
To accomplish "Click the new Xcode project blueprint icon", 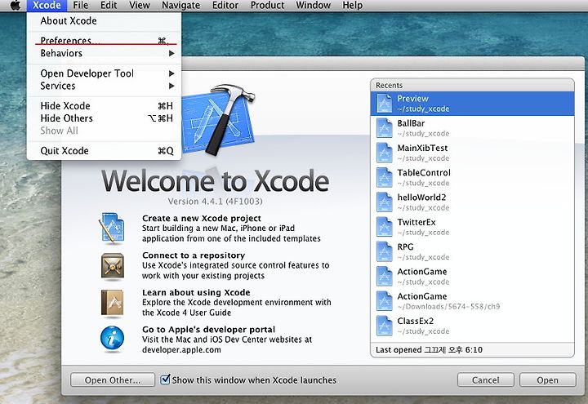I will [x=112, y=228].
